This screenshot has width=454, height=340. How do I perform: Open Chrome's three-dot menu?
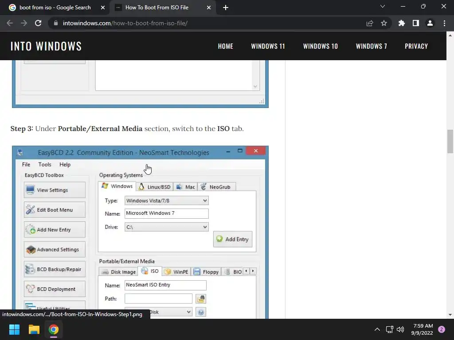click(x=444, y=23)
